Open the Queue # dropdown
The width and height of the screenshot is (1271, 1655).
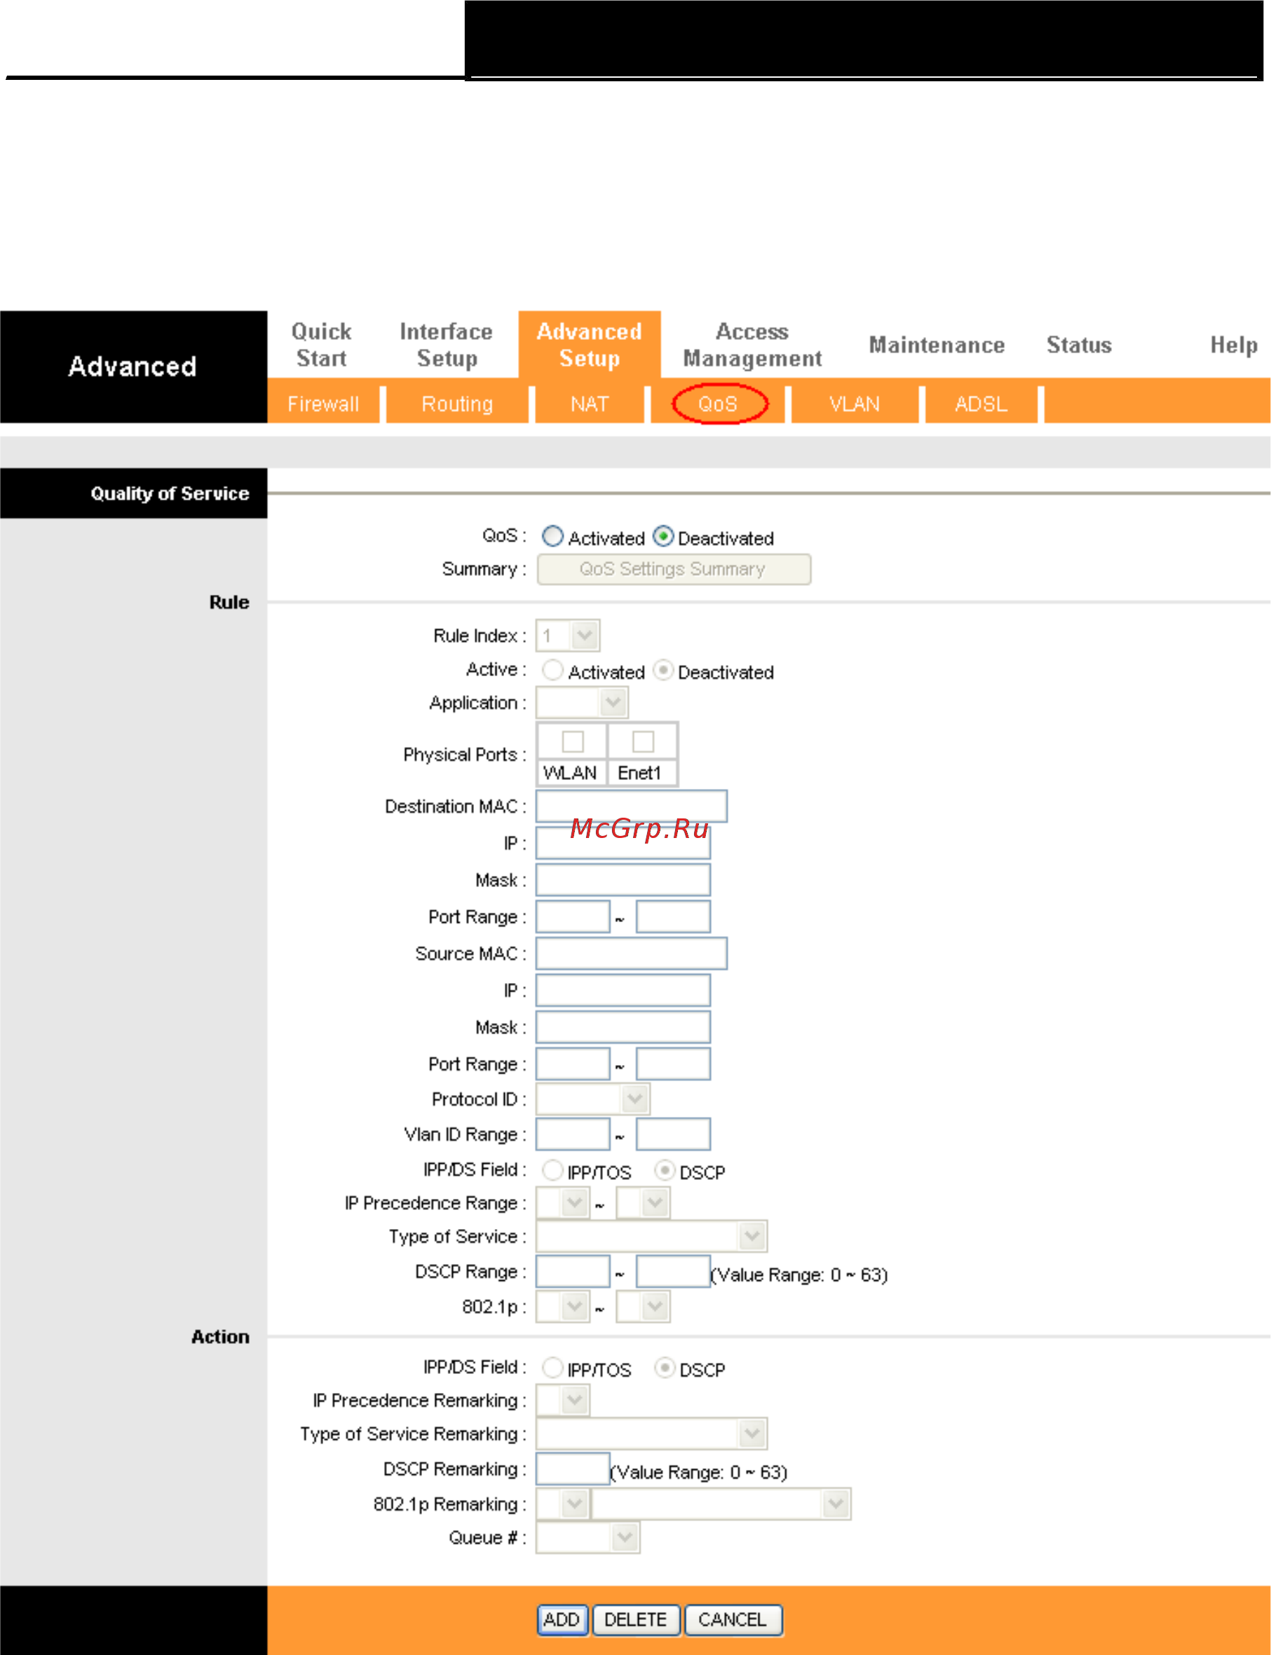point(588,1537)
